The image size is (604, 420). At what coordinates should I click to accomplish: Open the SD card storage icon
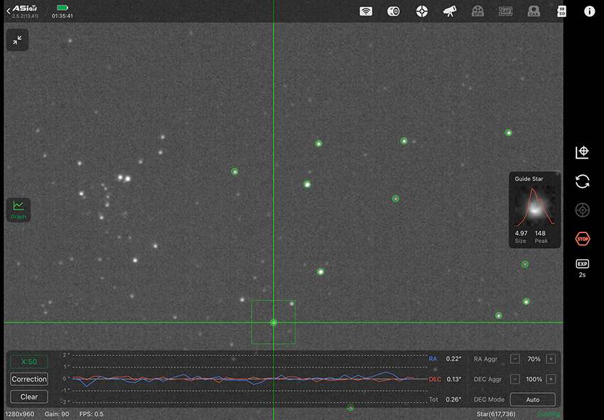pos(561,11)
